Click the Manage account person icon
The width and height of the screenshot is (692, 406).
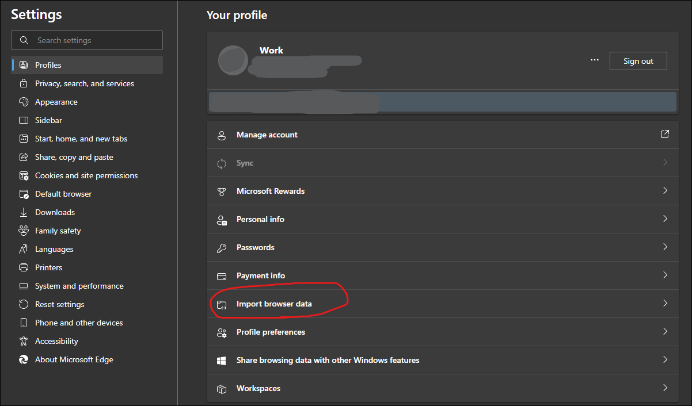(x=222, y=135)
